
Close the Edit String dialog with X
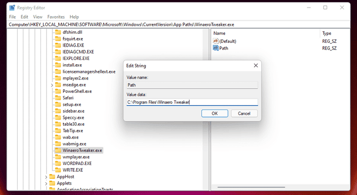(256, 66)
